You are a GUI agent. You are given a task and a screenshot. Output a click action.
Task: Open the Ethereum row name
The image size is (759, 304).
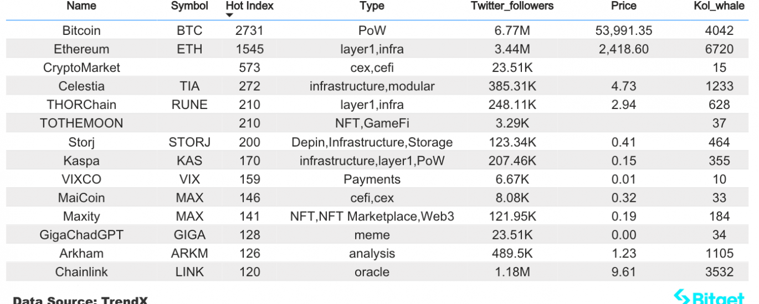pos(81,49)
